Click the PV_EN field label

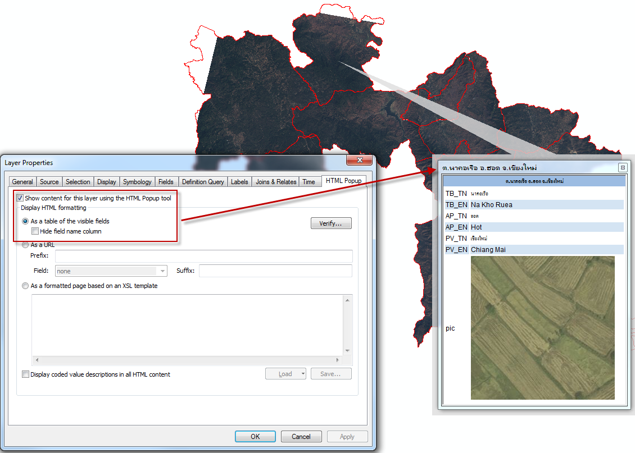pyautogui.click(x=456, y=250)
